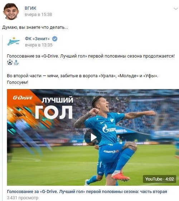This screenshot has height=201, width=179.
Task: Click the YouTube 4:02 duration badge
Action: pyautogui.click(x=159, y=179)
